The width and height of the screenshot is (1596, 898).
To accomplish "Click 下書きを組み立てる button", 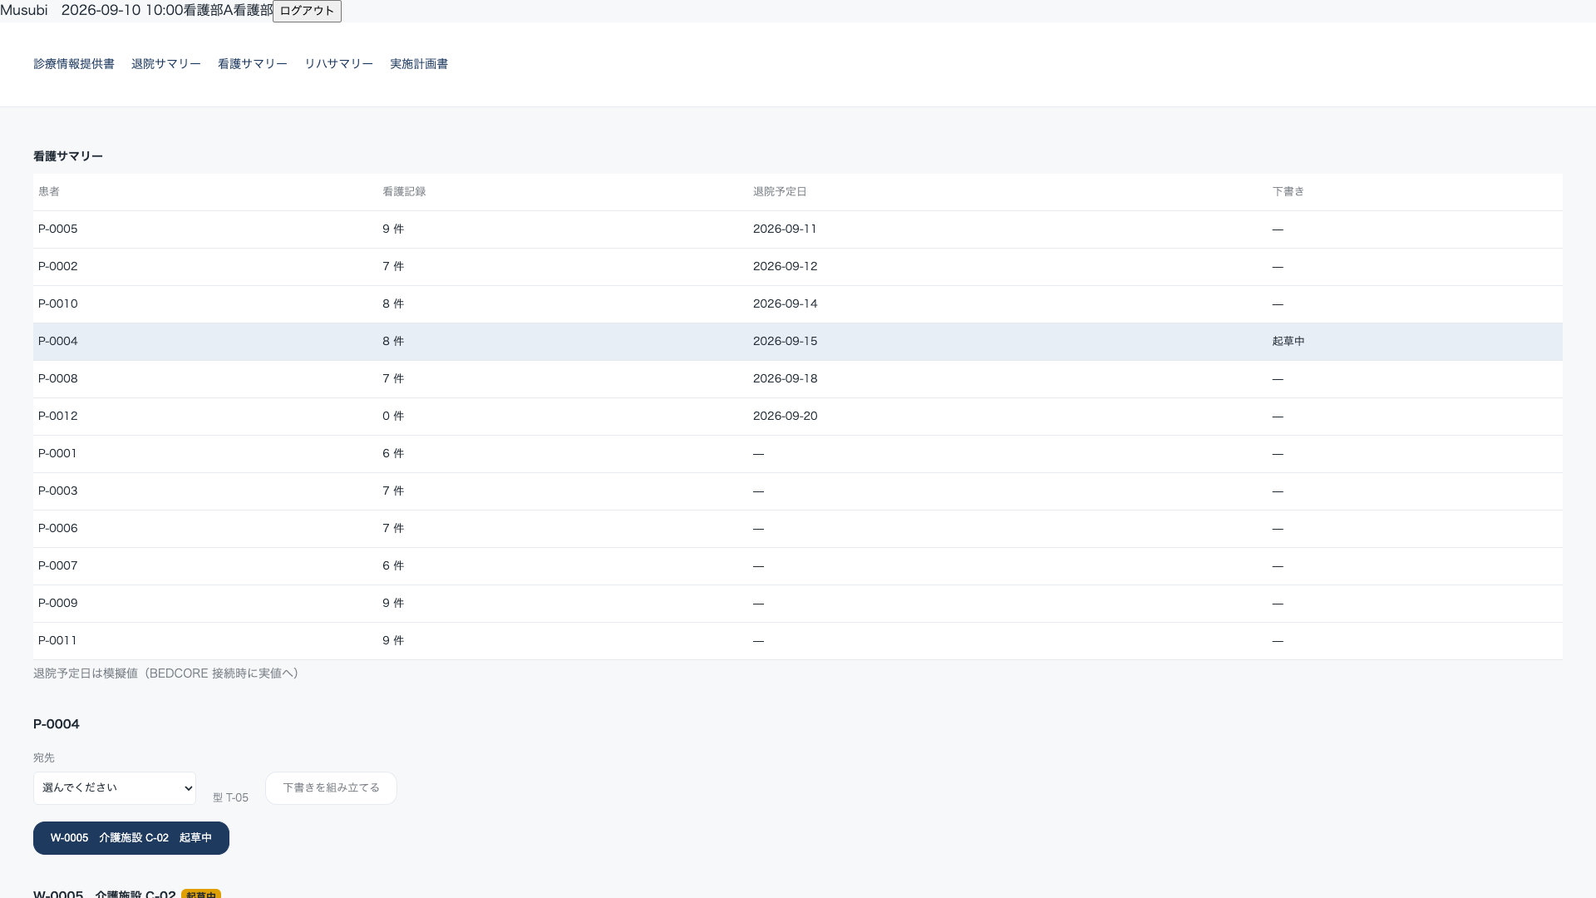I will tap(331, 788).
